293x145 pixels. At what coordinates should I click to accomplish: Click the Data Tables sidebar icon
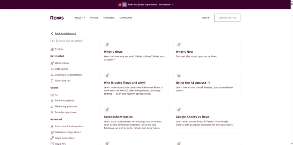tap(52, 69)
